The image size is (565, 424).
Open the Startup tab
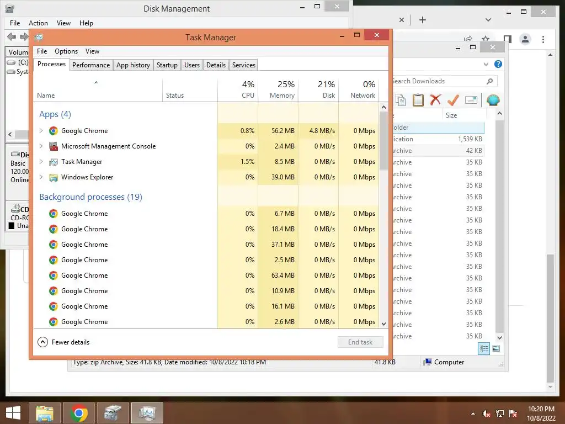click(x=167, y=65)
